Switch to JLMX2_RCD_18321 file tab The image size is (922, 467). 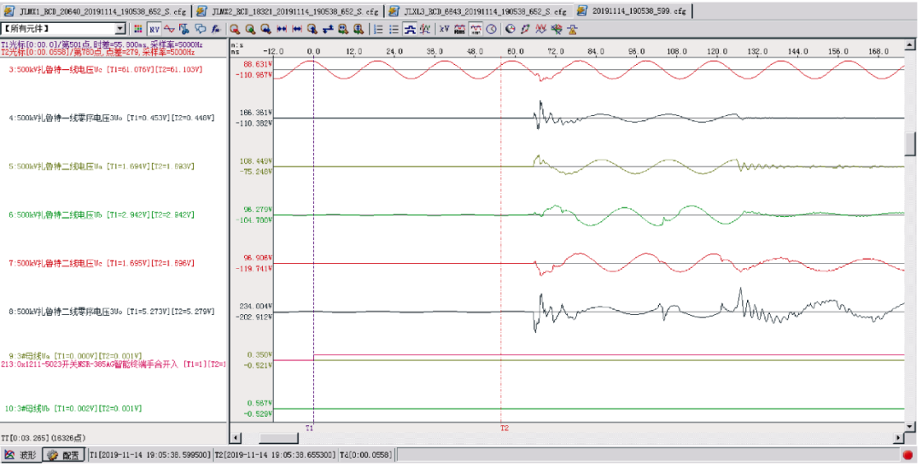(289, 11)
